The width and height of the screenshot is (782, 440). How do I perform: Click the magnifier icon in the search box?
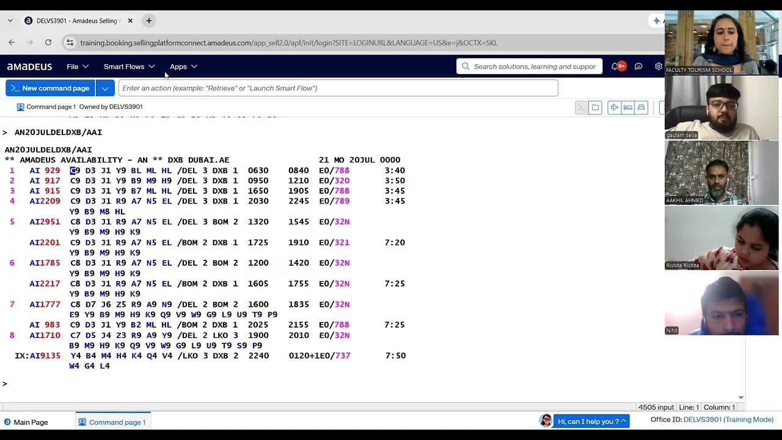[466, 67]
